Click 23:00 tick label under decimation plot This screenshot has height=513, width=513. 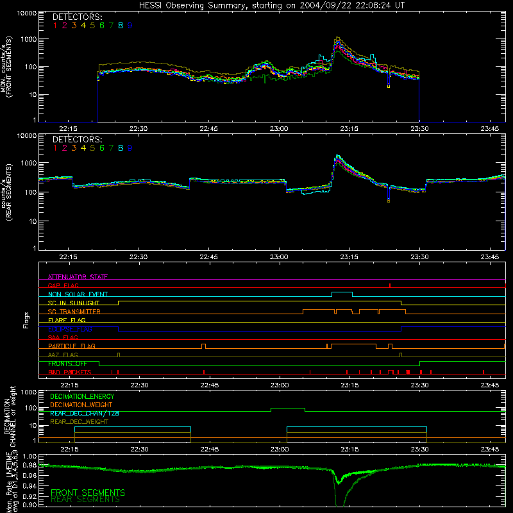pyautogui.click(x=280, y=450)
